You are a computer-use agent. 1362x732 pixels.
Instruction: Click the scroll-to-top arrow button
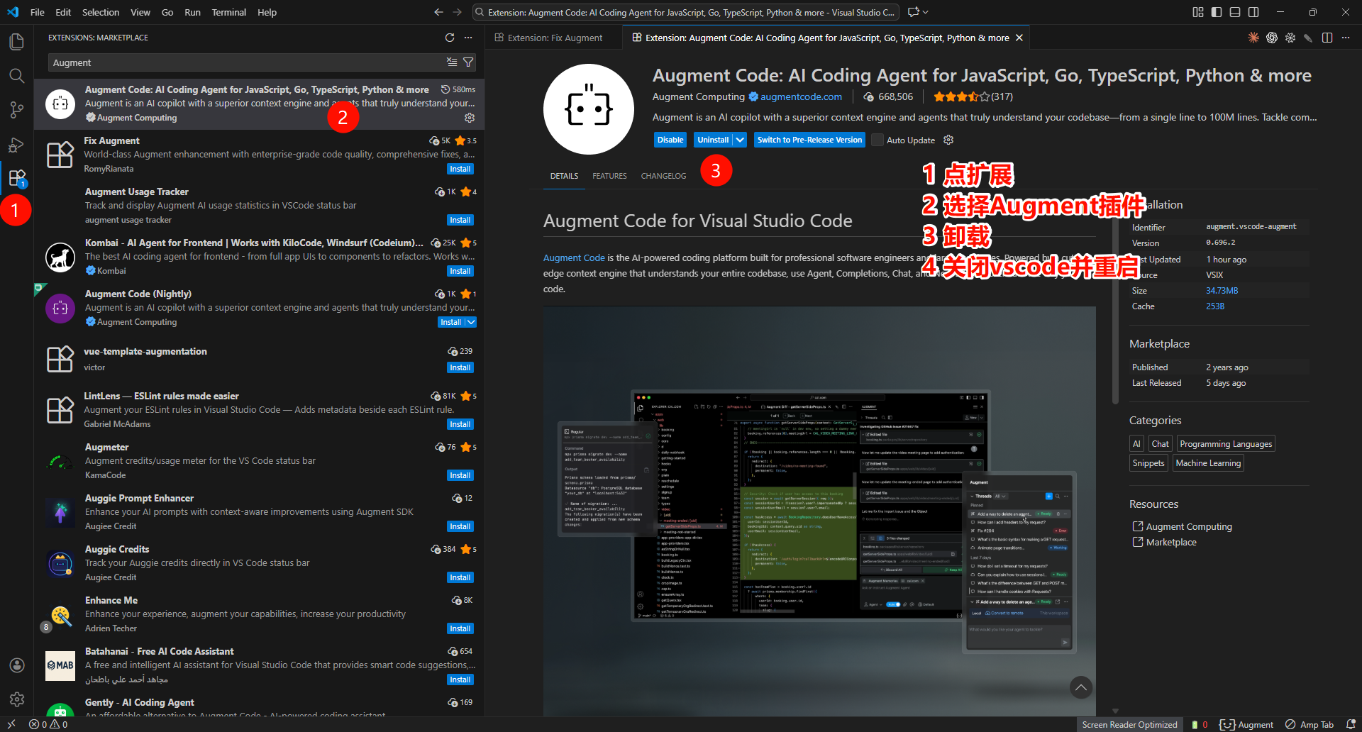(1081, 687)
